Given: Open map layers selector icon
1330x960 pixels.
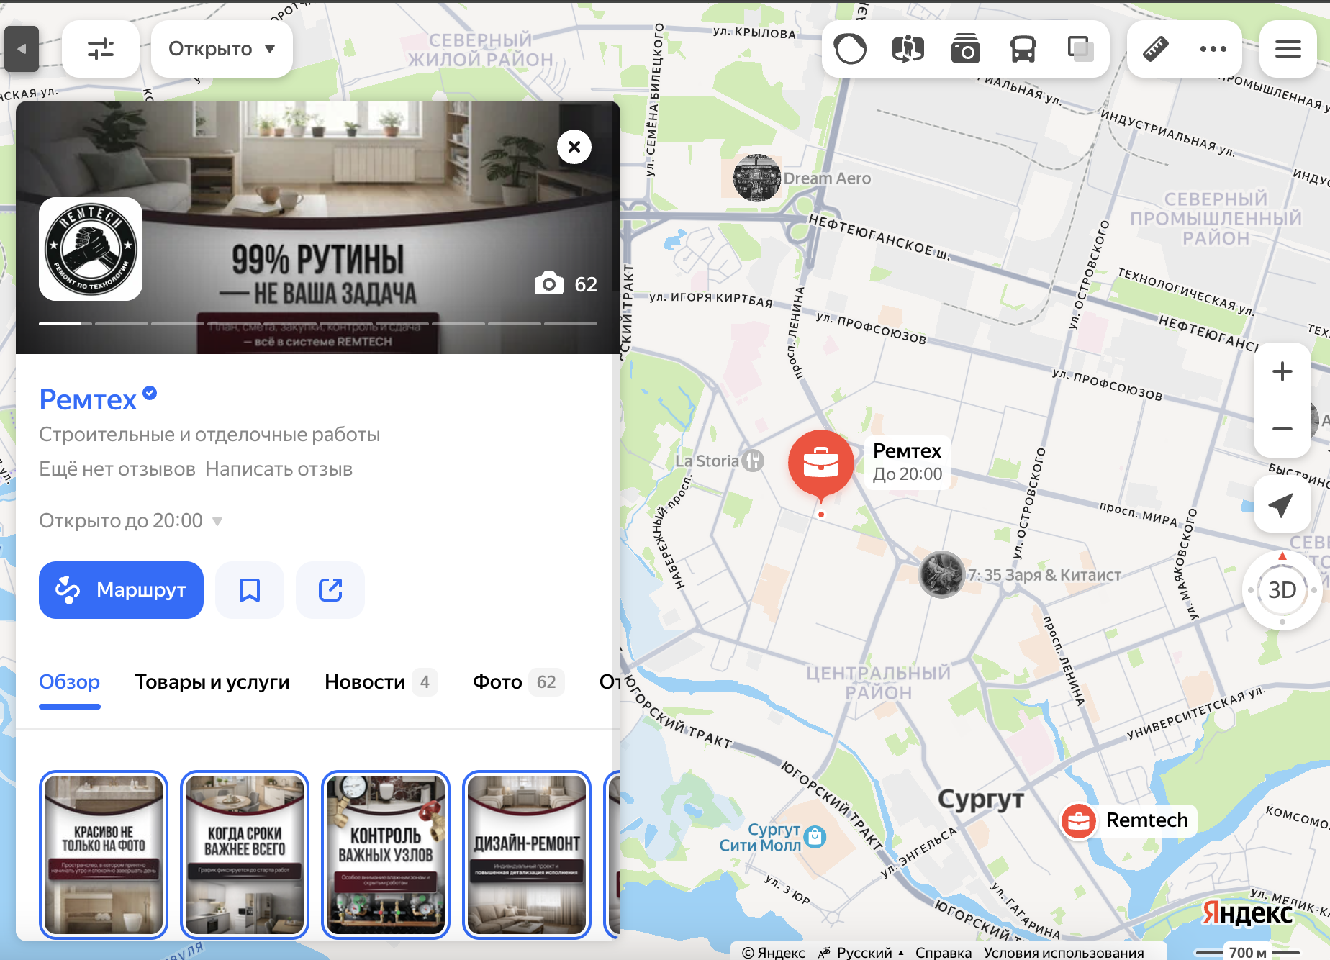Looking at the screenshot, I should 1080,49.
